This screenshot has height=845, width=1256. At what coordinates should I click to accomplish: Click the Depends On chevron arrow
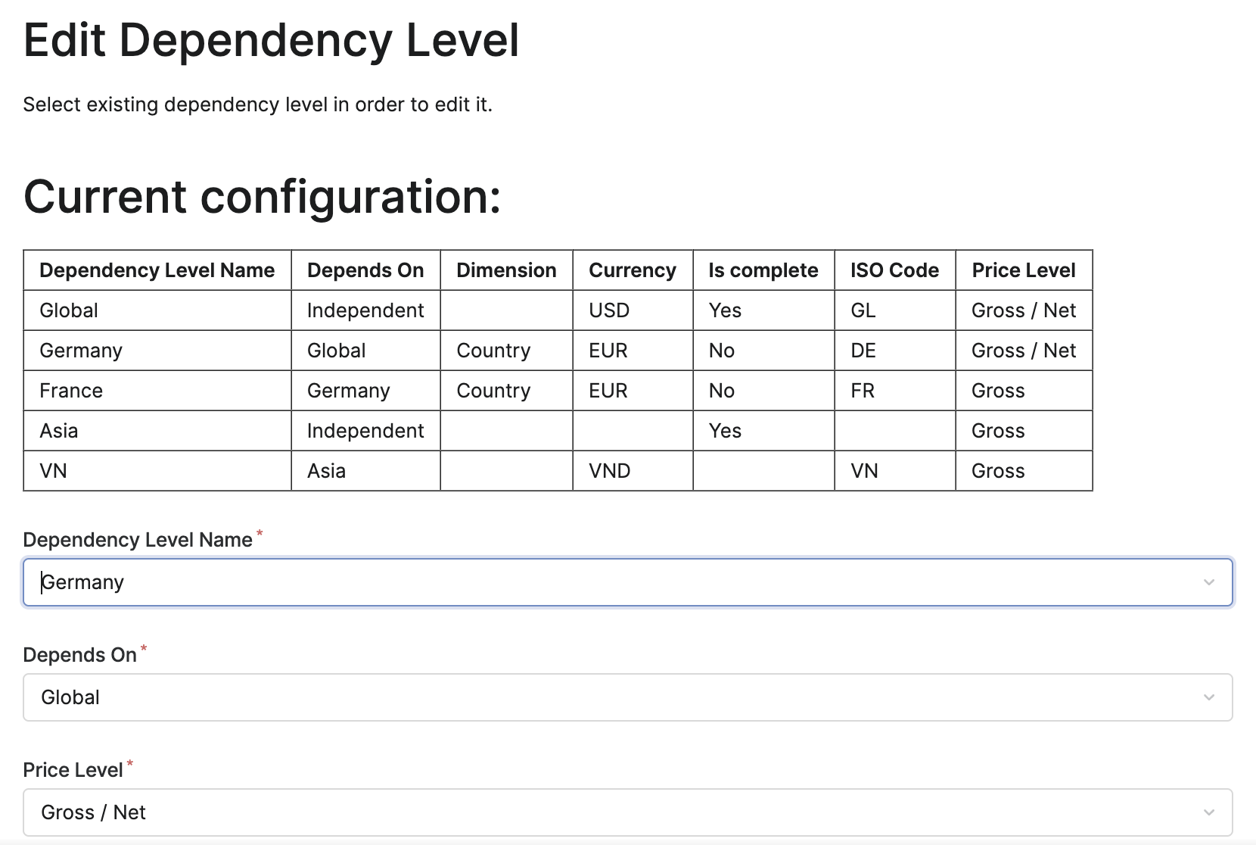coord(1209,697)
